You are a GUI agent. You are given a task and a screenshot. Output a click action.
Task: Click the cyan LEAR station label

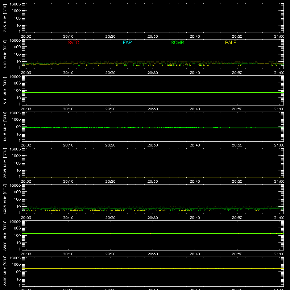click(126, 42)
